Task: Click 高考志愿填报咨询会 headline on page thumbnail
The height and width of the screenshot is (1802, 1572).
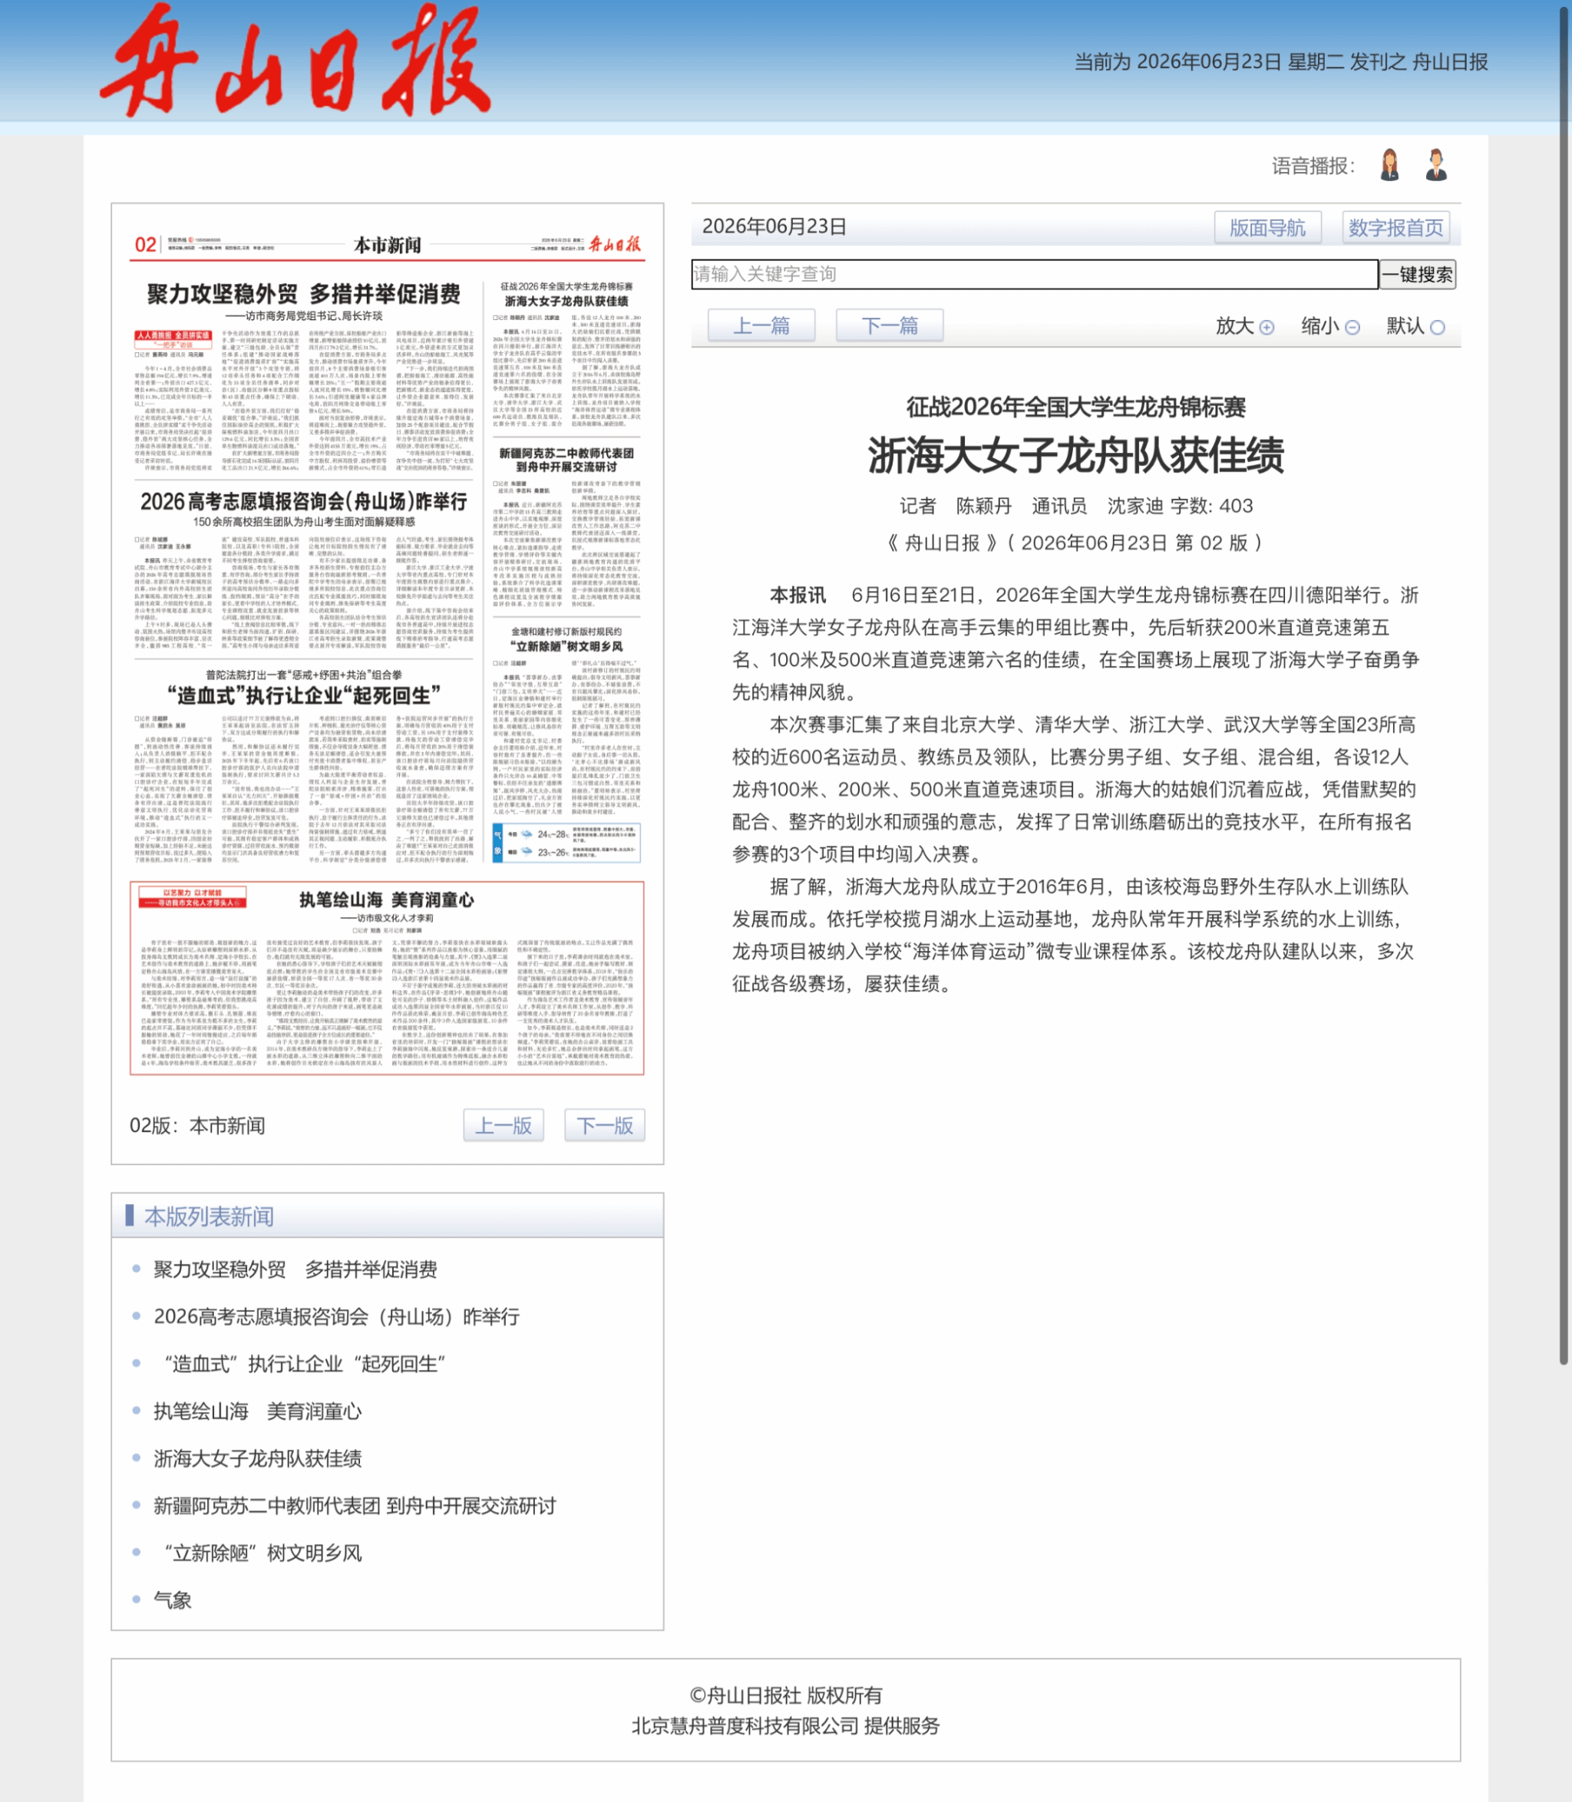Action: pos(303,502)
